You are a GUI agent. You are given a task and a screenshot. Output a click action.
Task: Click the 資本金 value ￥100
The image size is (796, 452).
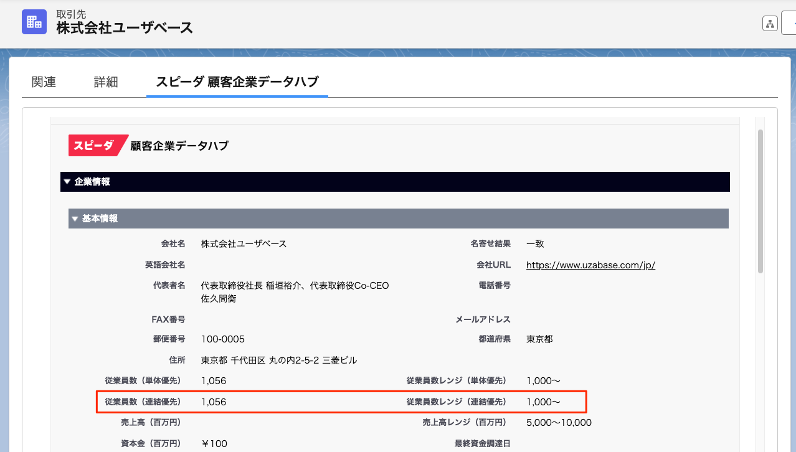click(214, 444)
